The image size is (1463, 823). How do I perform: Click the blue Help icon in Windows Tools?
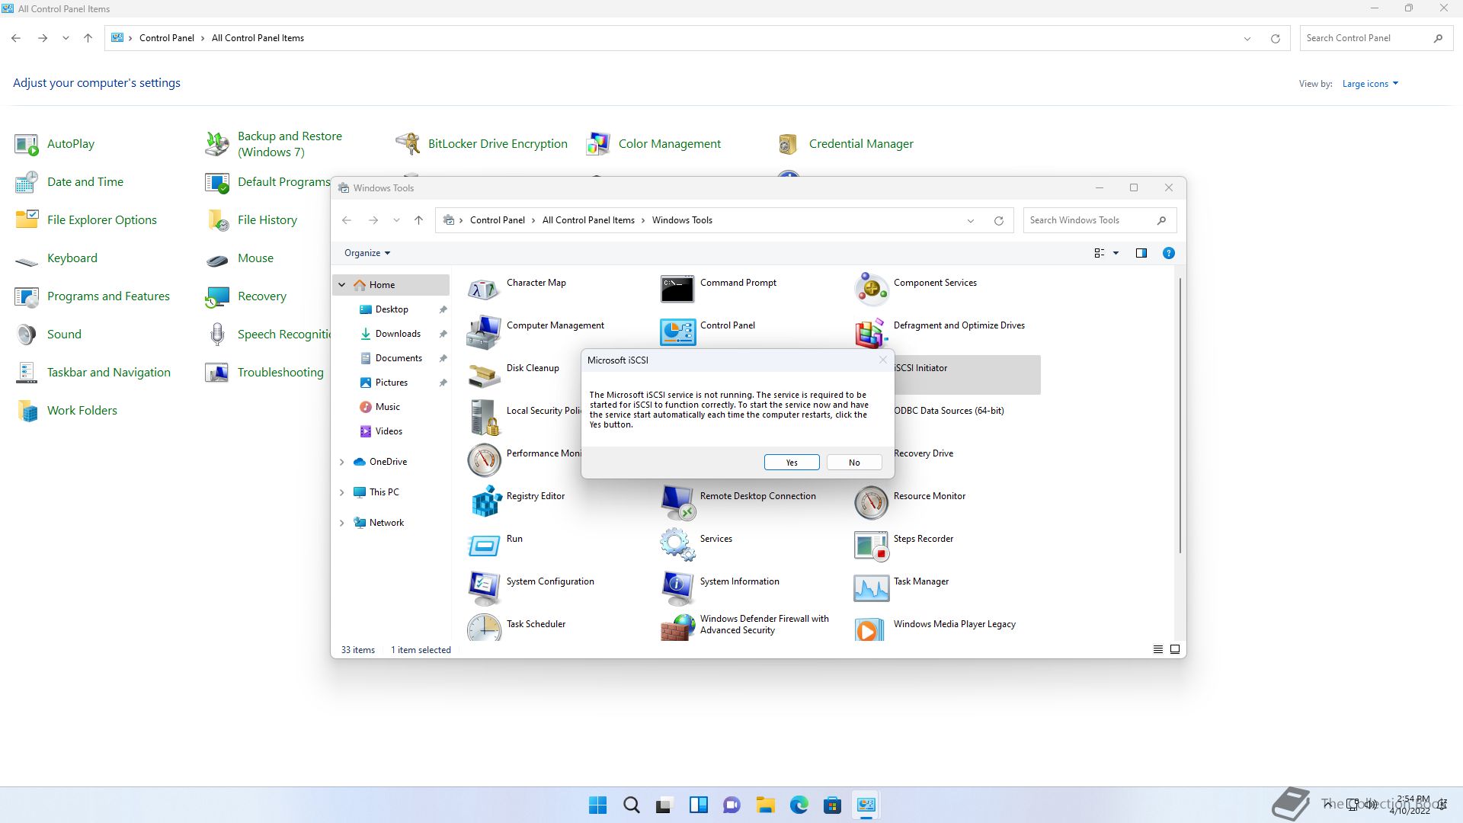(x=1168, y=253)
